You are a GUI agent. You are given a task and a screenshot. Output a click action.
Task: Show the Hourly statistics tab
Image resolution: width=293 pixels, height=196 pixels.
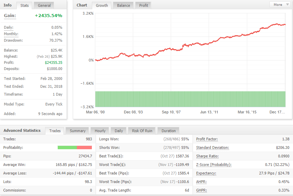click(x=100, y=131)
